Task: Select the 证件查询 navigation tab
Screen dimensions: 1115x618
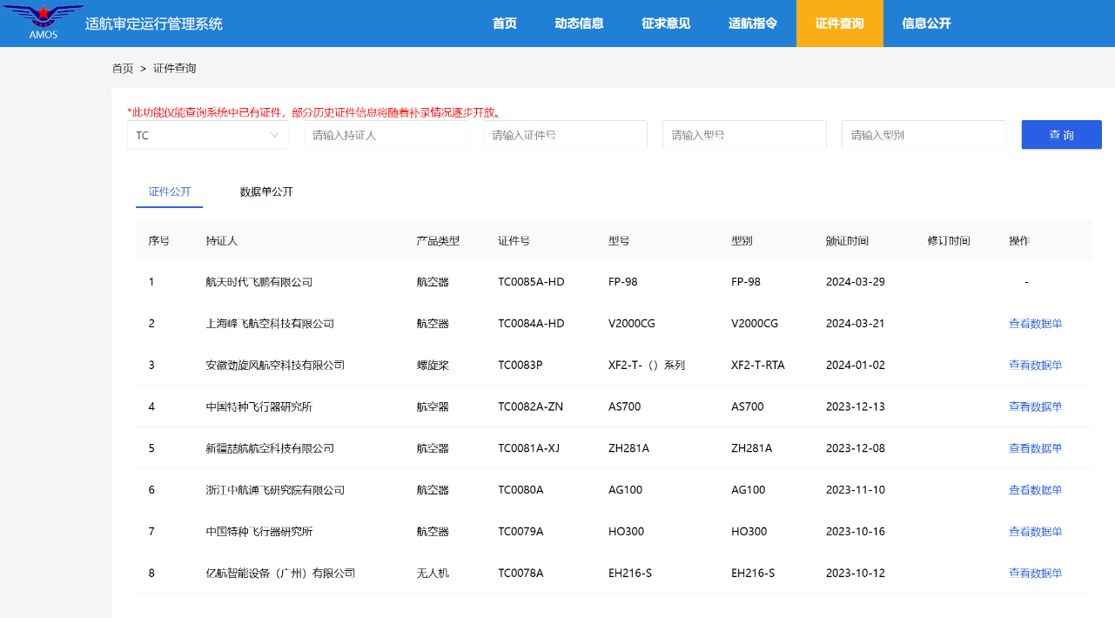Action: [840, 24]
